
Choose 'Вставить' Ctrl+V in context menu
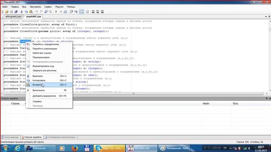pos(49,85)
